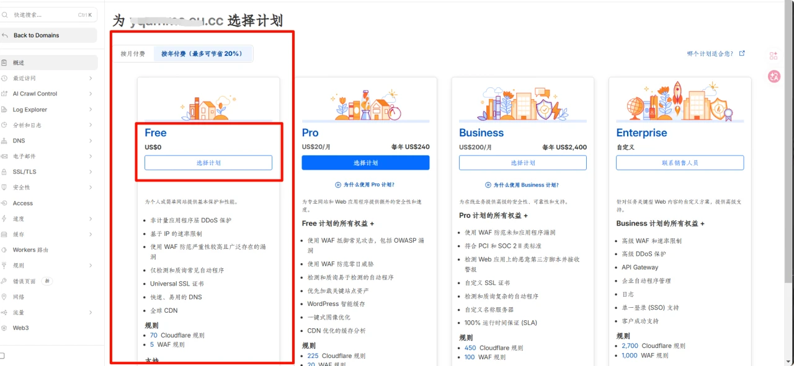
Task: Click the 每年 US$2,400 price text
Action: pyautogui.click(x=564, y=147)
